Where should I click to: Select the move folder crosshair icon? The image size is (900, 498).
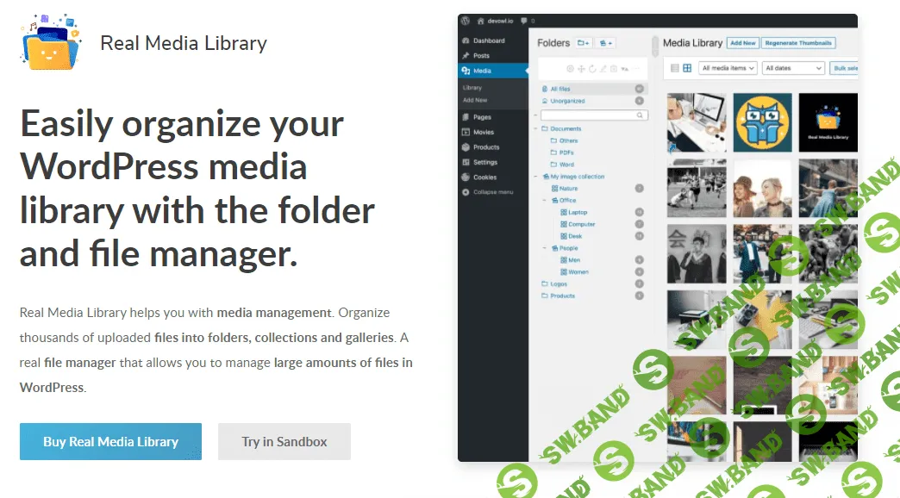click(581, 68)
